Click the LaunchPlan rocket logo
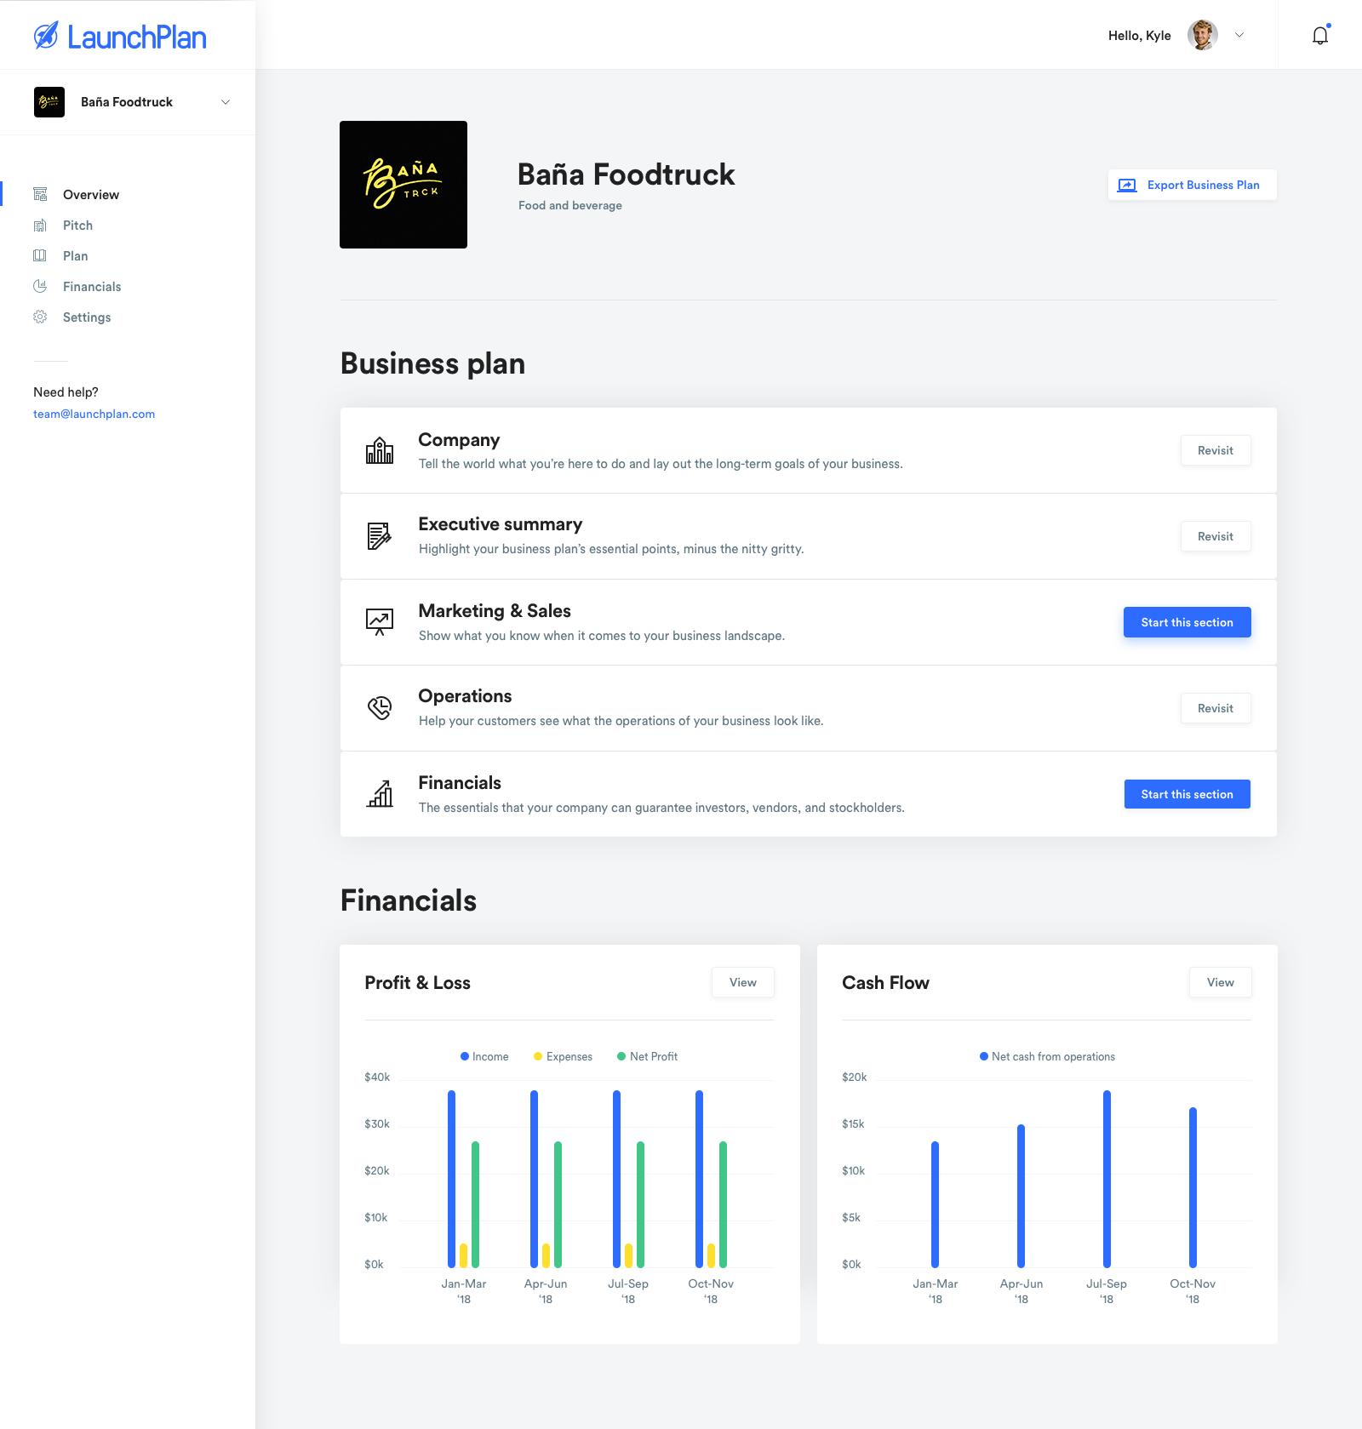This screenshot has width=1362, height=1429. coord(46,36)
